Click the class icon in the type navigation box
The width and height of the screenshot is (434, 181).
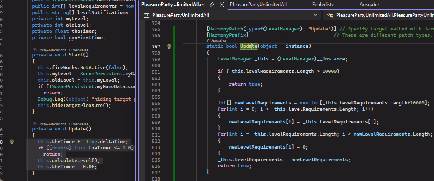pos(331,15)
